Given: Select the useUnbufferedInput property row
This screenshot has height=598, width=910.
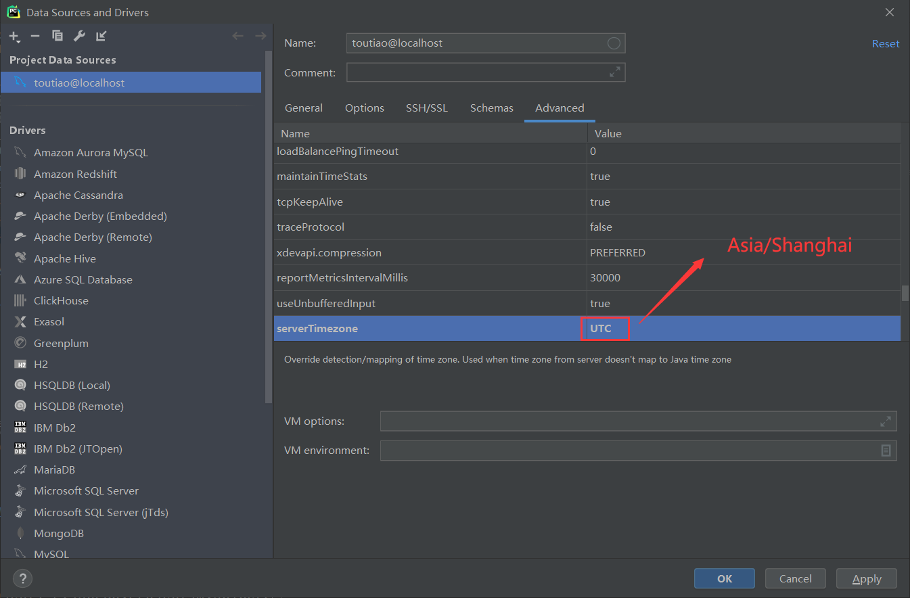Looking at the screenshot, I should pos(587,303).
